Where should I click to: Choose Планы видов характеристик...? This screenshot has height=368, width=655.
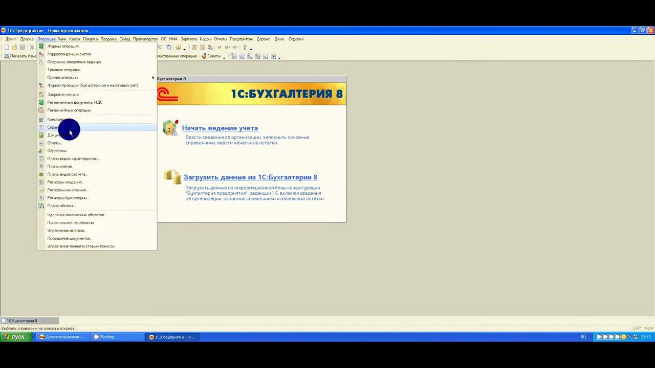coord(97,158)
